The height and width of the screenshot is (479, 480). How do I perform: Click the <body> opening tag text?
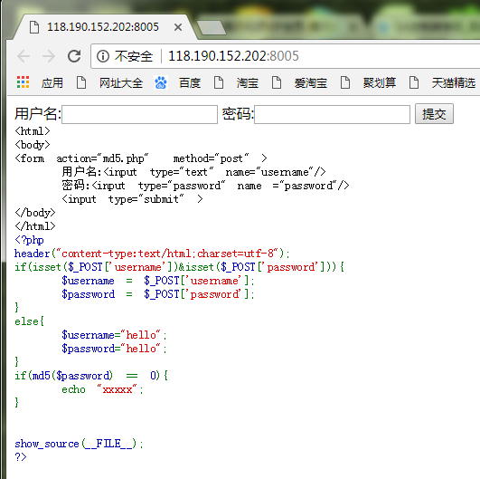click(33, 145)
